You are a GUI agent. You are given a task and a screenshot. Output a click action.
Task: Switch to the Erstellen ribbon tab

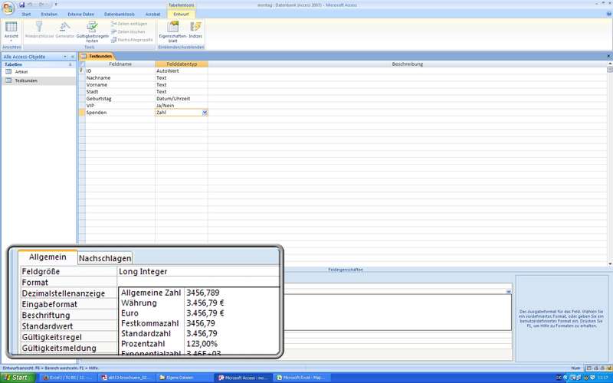pyautogui.click(x=49, y=14)
